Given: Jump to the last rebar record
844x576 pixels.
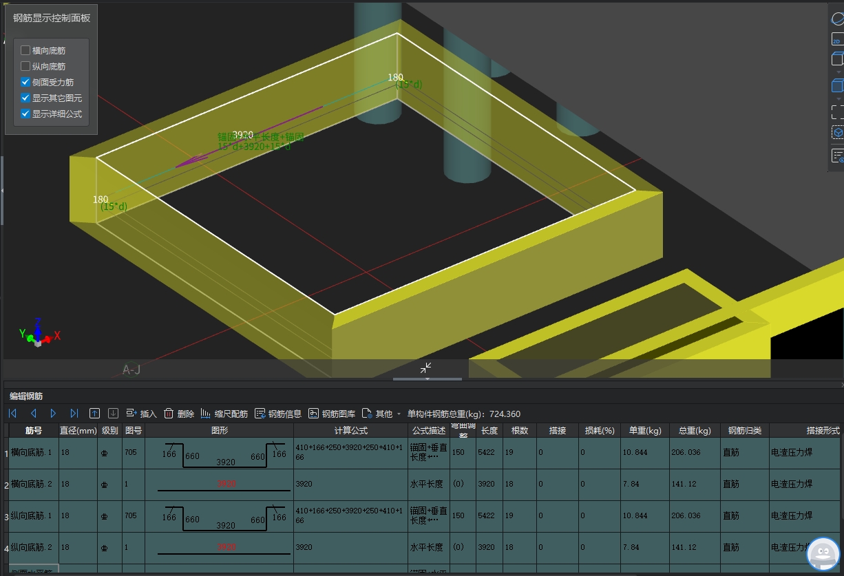Looking at the screenshot, I should [x=74, y=414].
